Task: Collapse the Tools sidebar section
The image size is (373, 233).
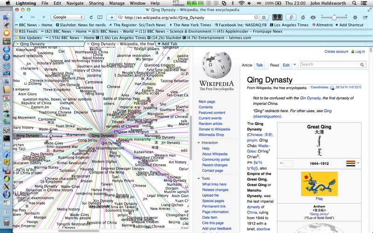Action: 199,178
